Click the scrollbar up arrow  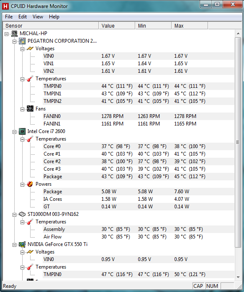pos(238,33)
